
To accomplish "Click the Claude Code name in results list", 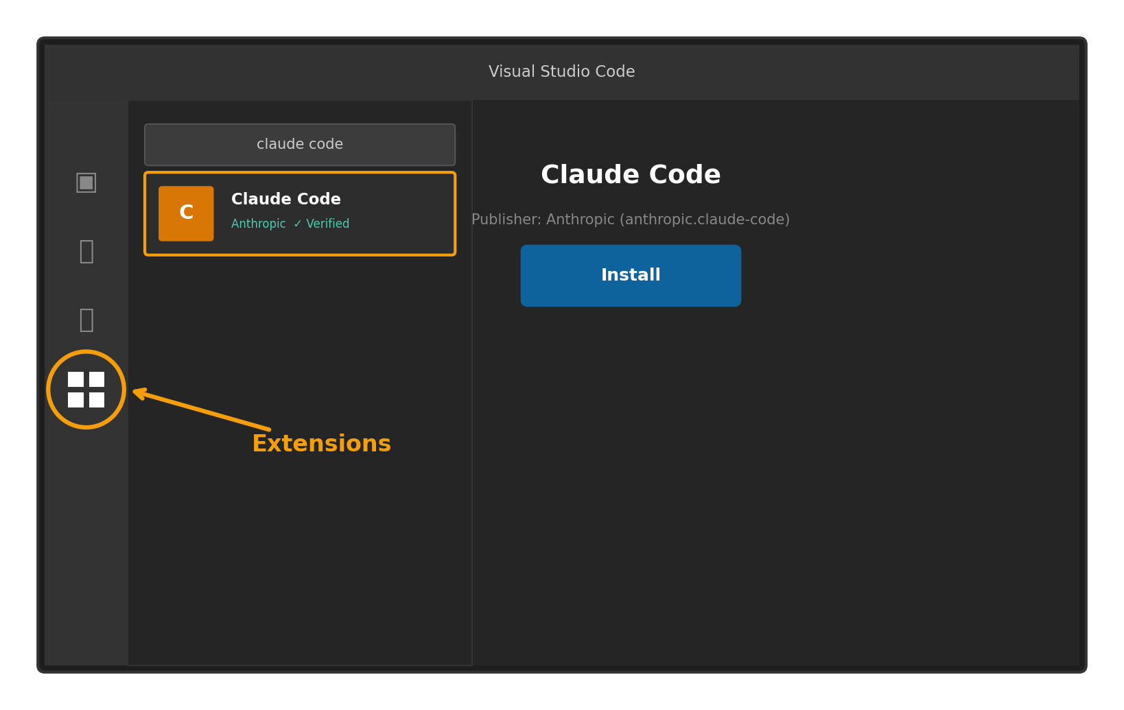I will (x=285, y=200).
